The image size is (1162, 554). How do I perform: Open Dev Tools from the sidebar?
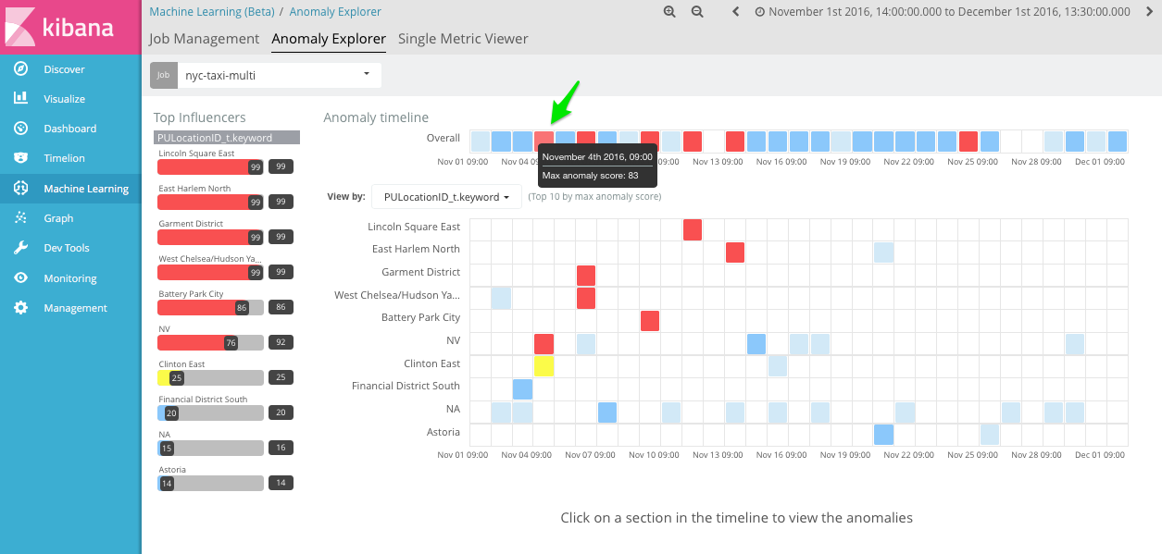click(x=20, y=247)
